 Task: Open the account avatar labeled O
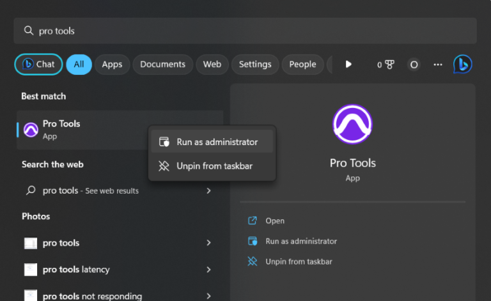pyautogui.click(x=414, y=65)
